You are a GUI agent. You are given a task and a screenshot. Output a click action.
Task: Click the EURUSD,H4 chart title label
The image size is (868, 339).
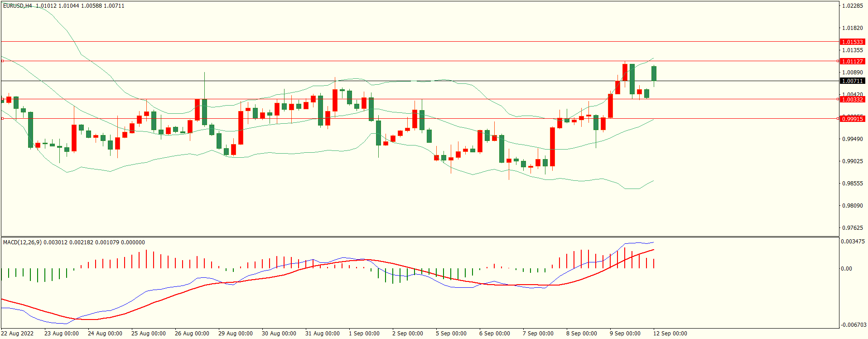click(x=18, y=6)
